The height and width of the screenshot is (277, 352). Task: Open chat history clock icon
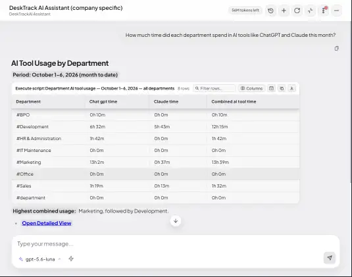pos(270,11)
